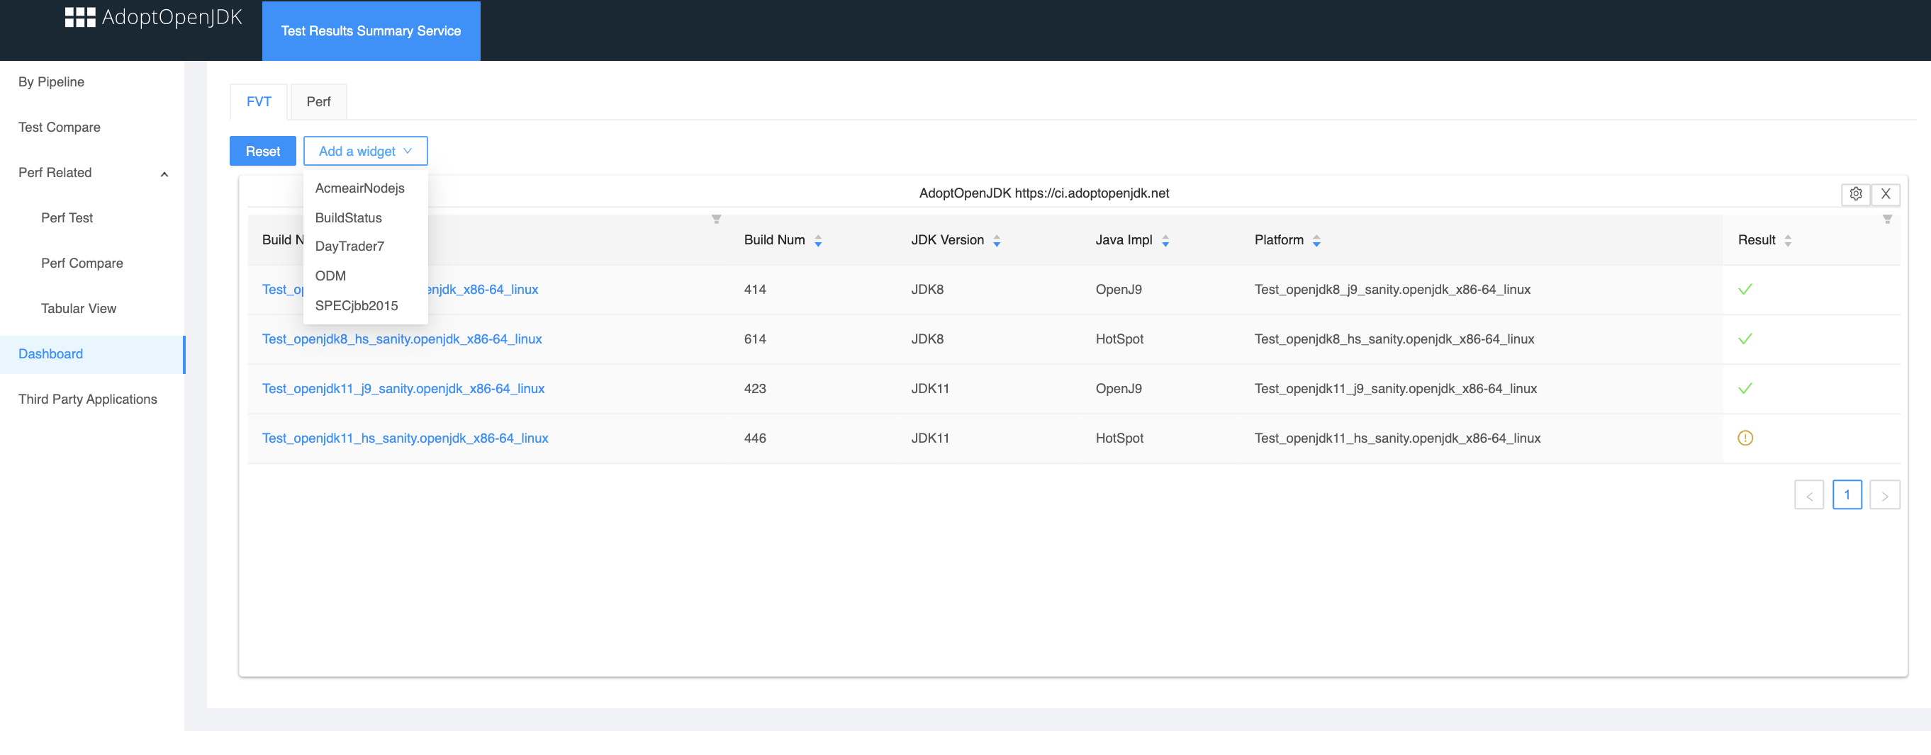Click AdoptOpenJDK https://ci.adoptopenjdk.net widget title
Image resolution: width=1931 pixels, height=755 pixels.
coord(1043,193)
